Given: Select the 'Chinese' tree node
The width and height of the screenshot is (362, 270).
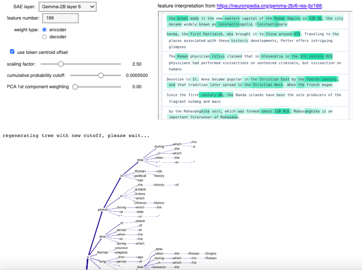Looking at the screenshot, I should (x=140, y=203).
